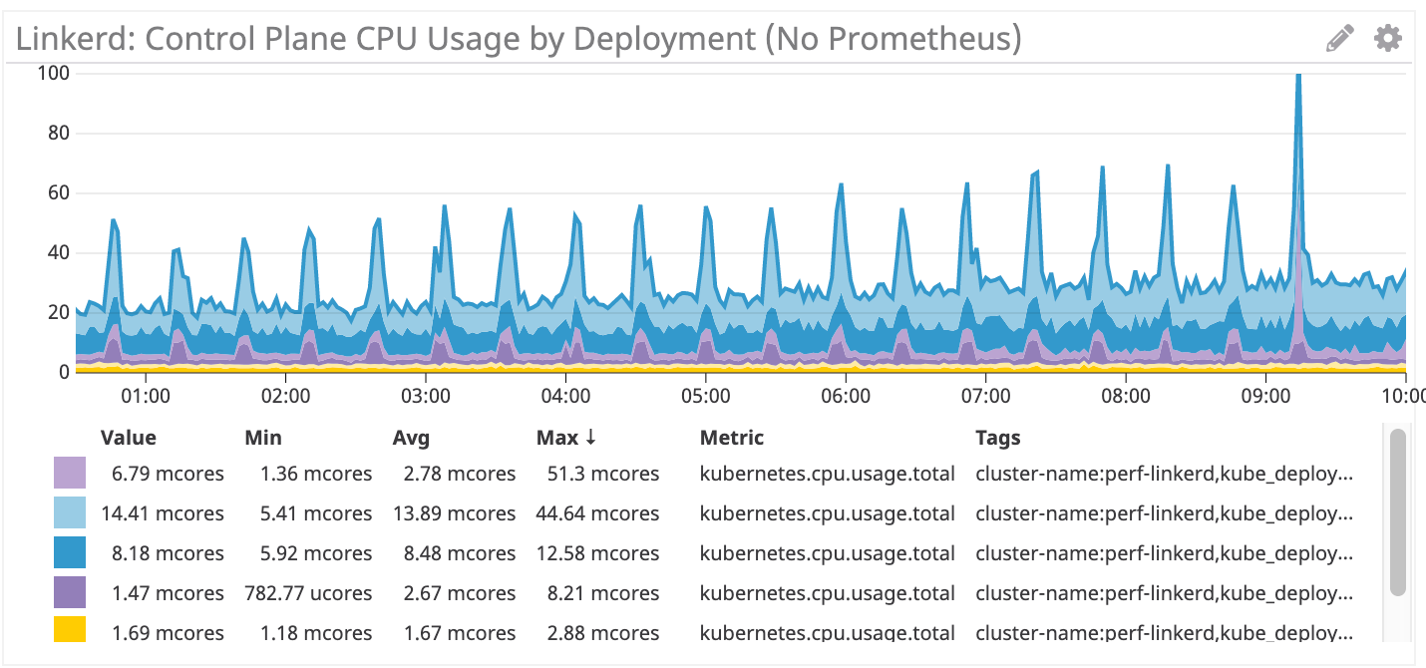
Task: Click the 01:00 x-axis time label
Action: pos(147,395)
